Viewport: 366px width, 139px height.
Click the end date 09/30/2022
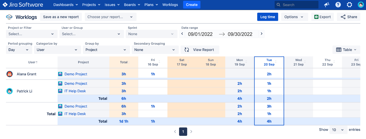click(240, 34)
